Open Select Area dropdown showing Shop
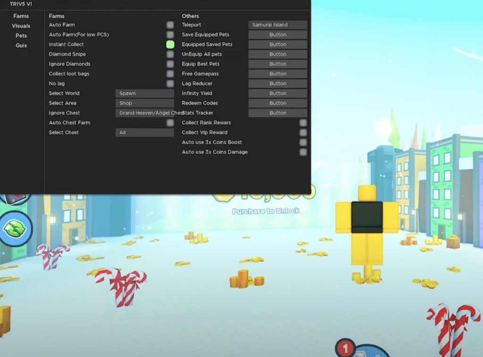 click(x=145, y=103)
